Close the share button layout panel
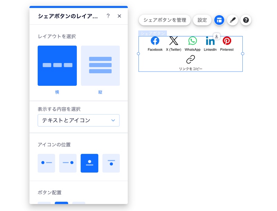The image size is (277, 211). (119, 16)
